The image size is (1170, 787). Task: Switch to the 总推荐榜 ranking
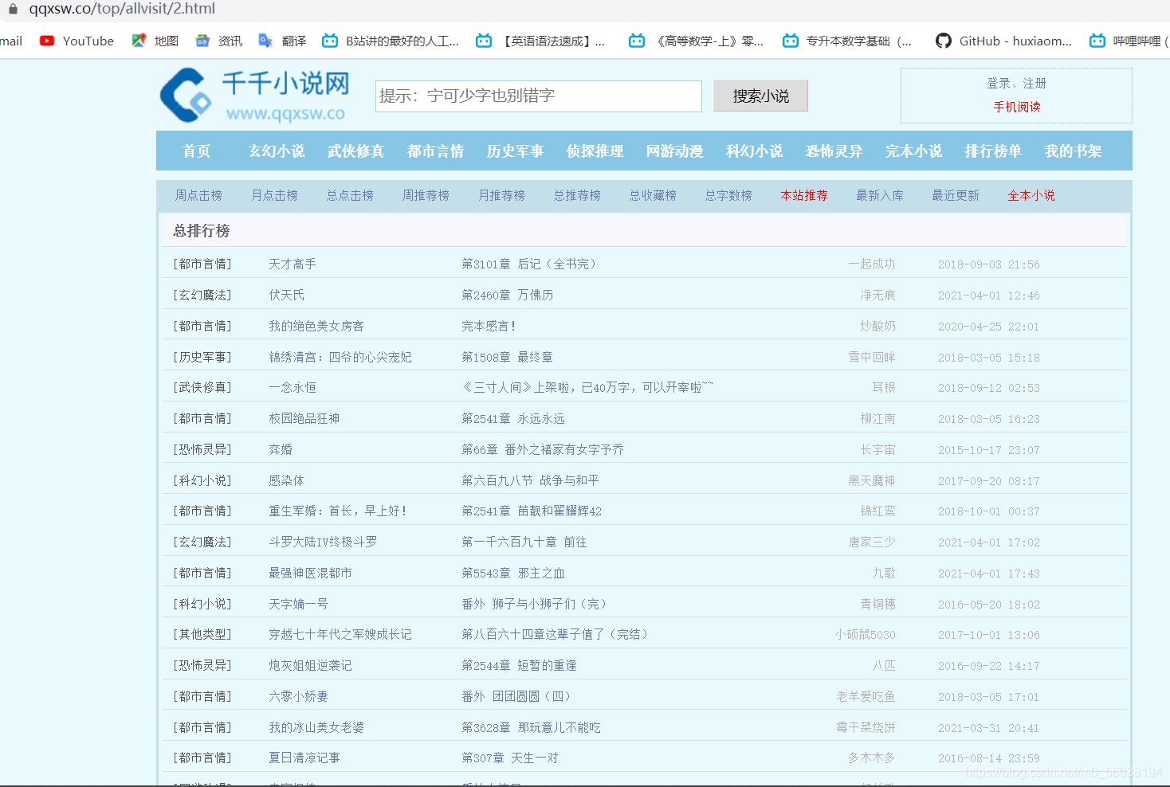[577, 195]
